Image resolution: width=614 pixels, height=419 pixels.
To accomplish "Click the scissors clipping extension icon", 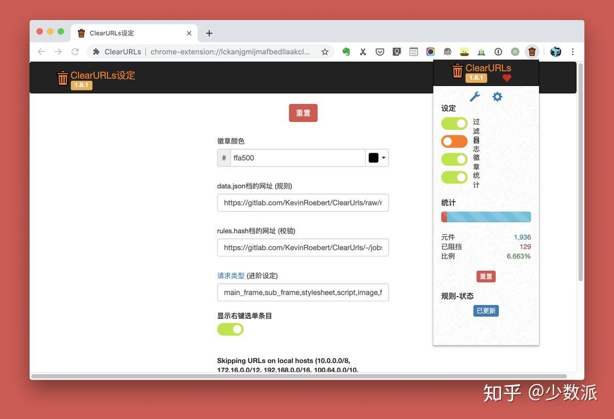I will [x=363, y=51].
